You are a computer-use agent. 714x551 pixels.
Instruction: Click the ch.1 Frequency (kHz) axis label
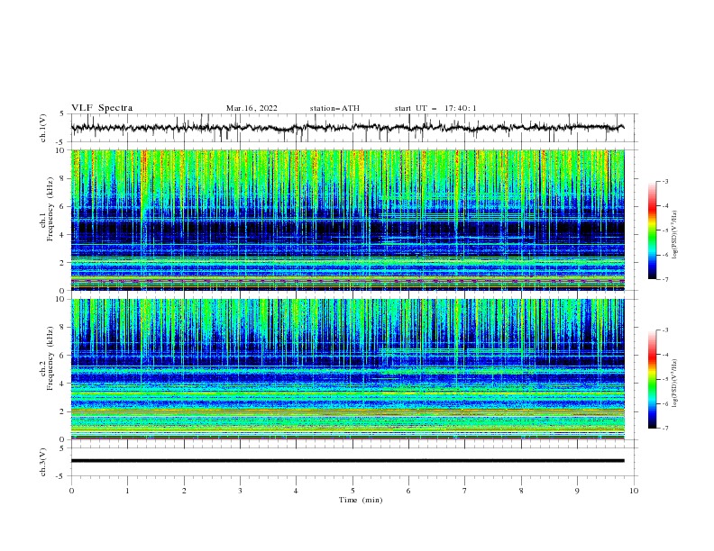46,209
